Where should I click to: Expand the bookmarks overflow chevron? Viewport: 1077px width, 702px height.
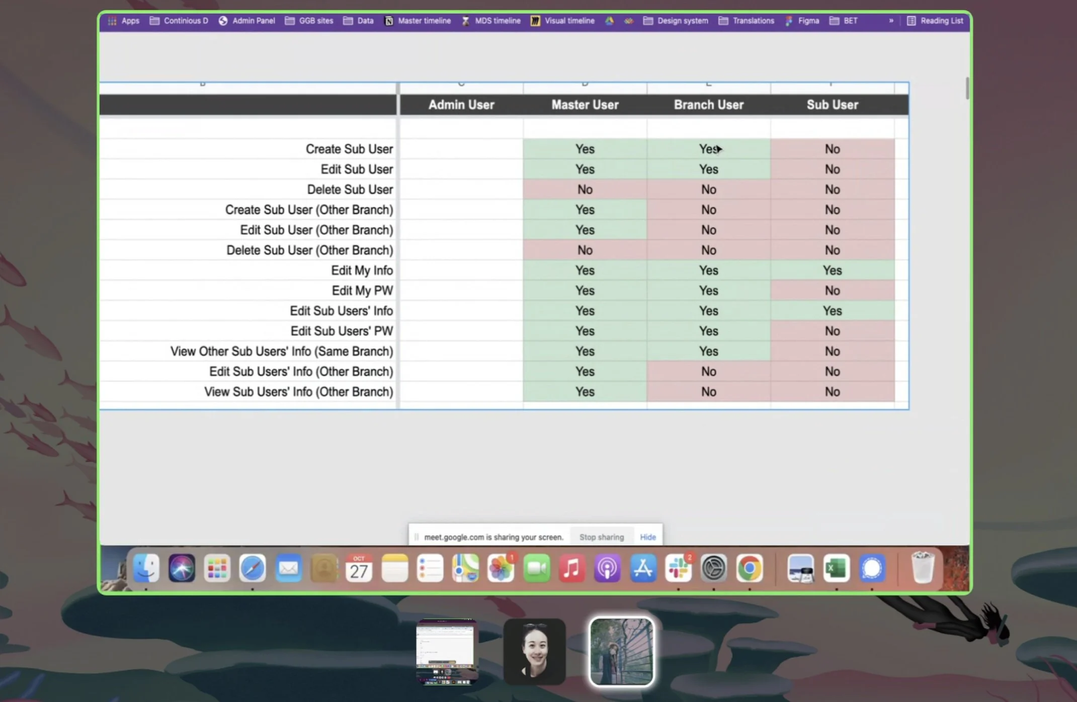click(x=891, y=21)
